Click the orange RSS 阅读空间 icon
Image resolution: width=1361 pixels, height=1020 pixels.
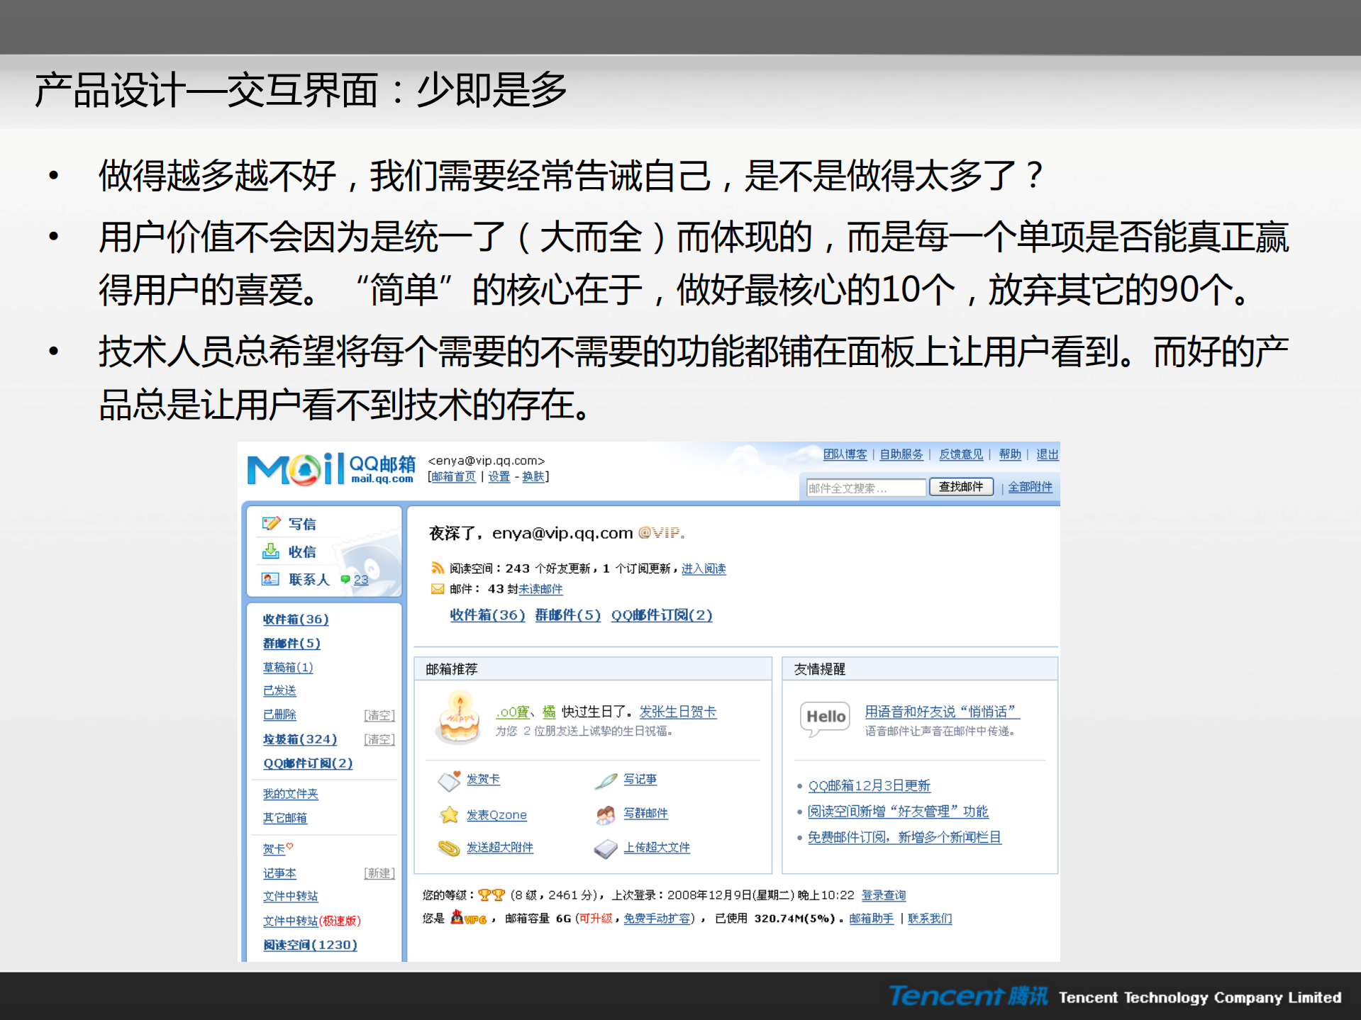(x=438, y=568)
